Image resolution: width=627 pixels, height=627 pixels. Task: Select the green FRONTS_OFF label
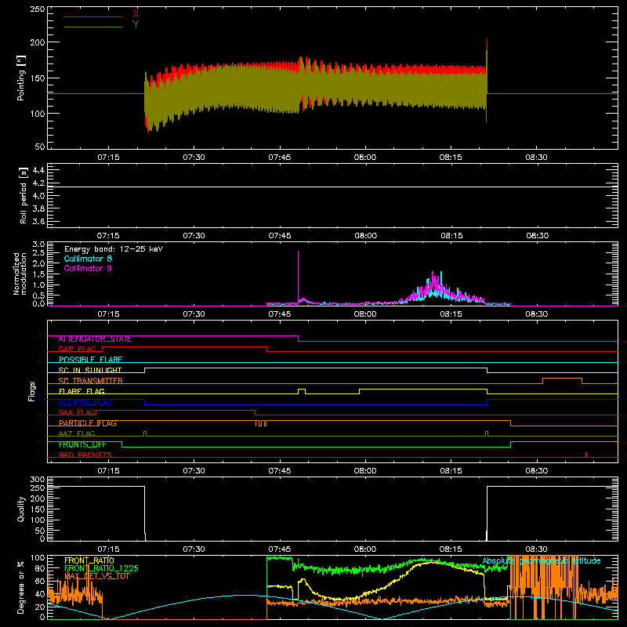[x=82, y=444]
